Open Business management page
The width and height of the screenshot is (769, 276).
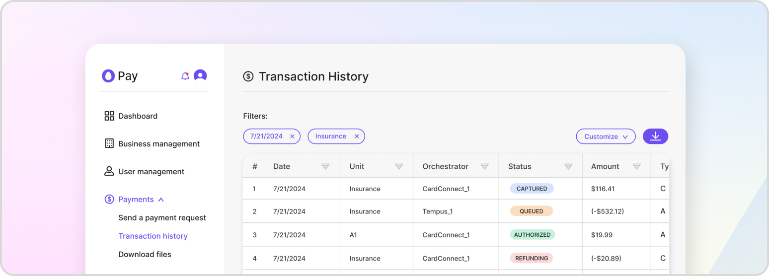[158, 144]
